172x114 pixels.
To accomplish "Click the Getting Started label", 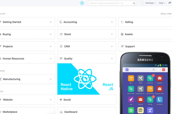I will click(12, 22).
